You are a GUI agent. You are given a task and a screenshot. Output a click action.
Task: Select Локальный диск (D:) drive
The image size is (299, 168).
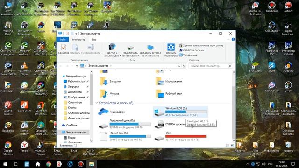(125, 124)
